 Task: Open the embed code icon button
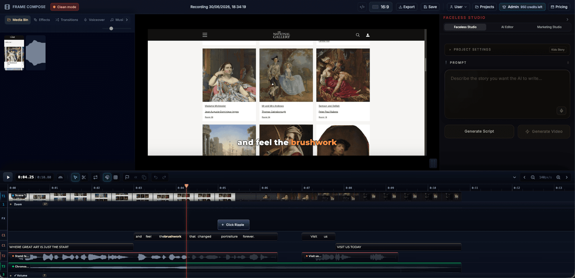[362, 7]
